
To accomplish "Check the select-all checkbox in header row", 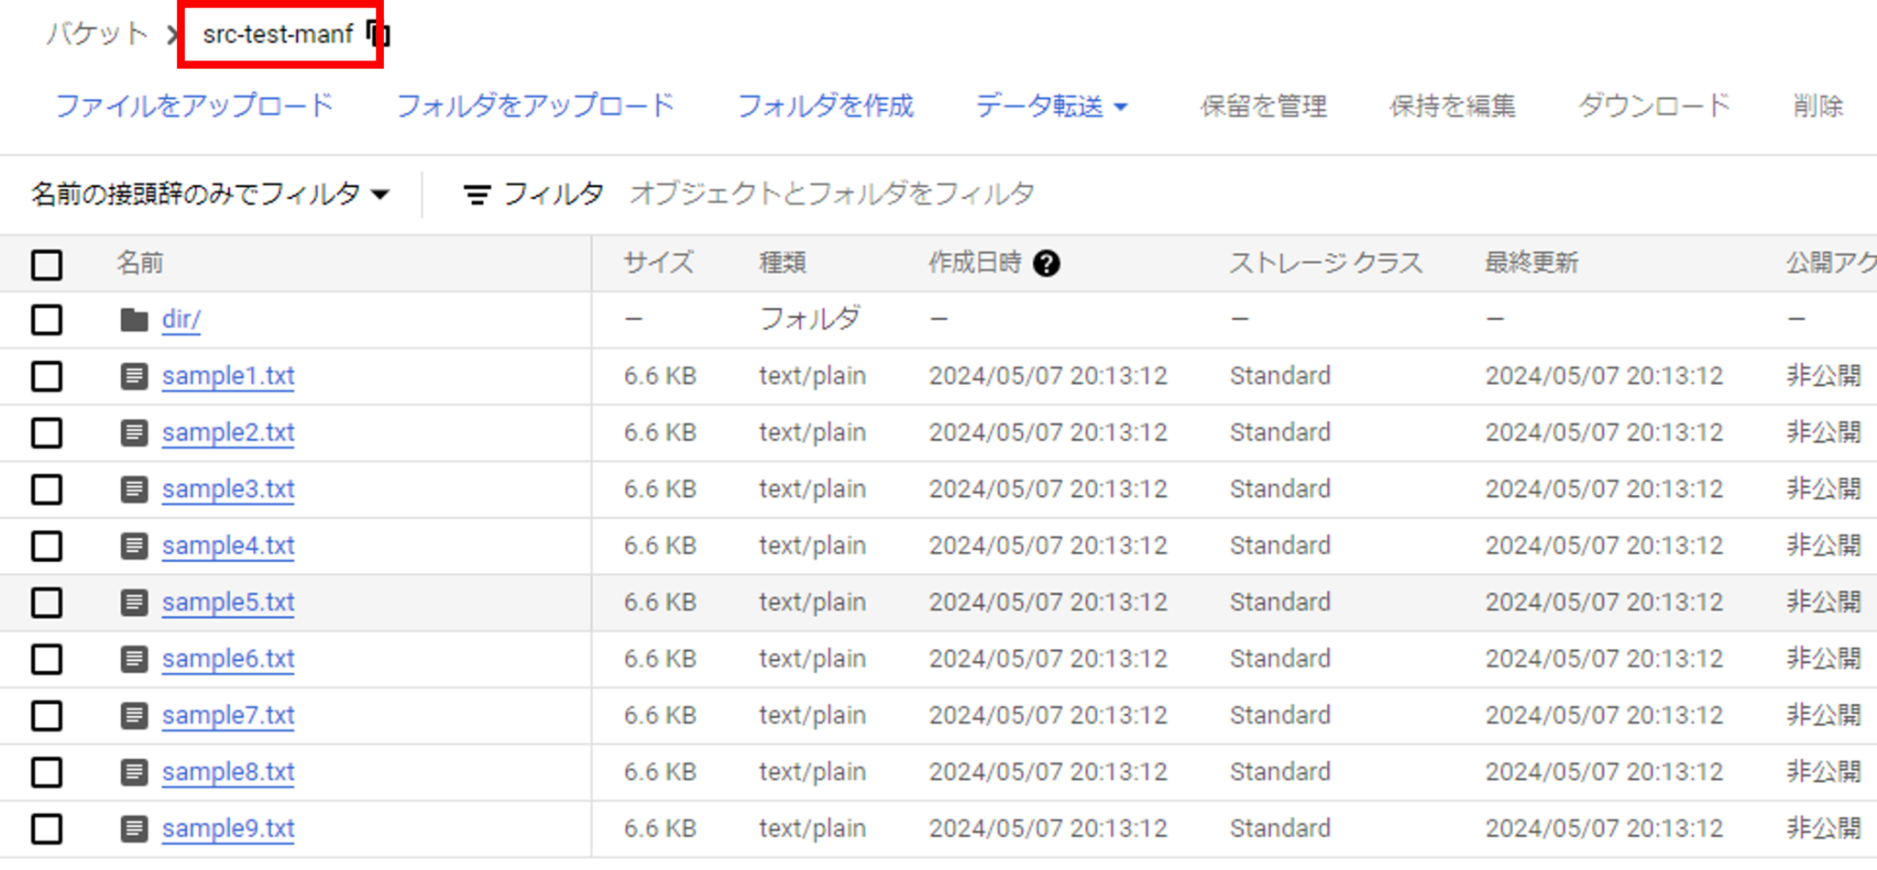I will click(47, 265).
